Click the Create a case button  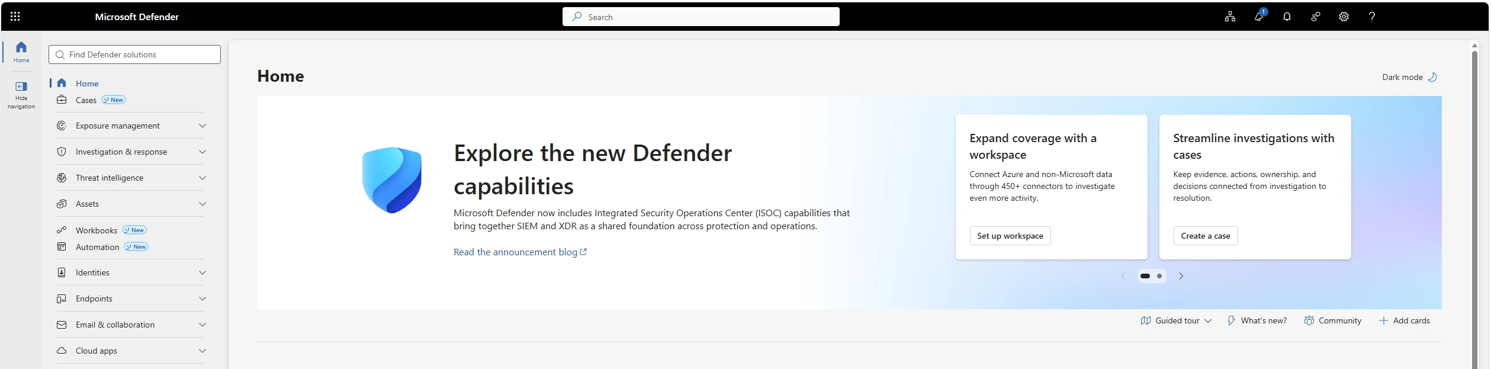point(1206,236)
